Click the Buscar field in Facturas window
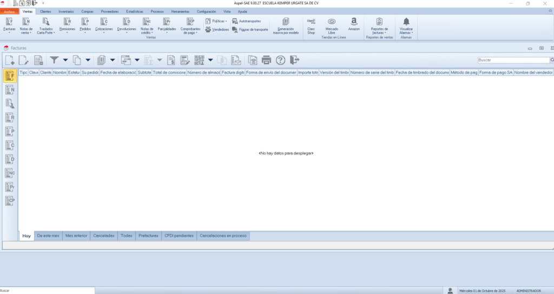The image size is (554, 294). point(514,60)
